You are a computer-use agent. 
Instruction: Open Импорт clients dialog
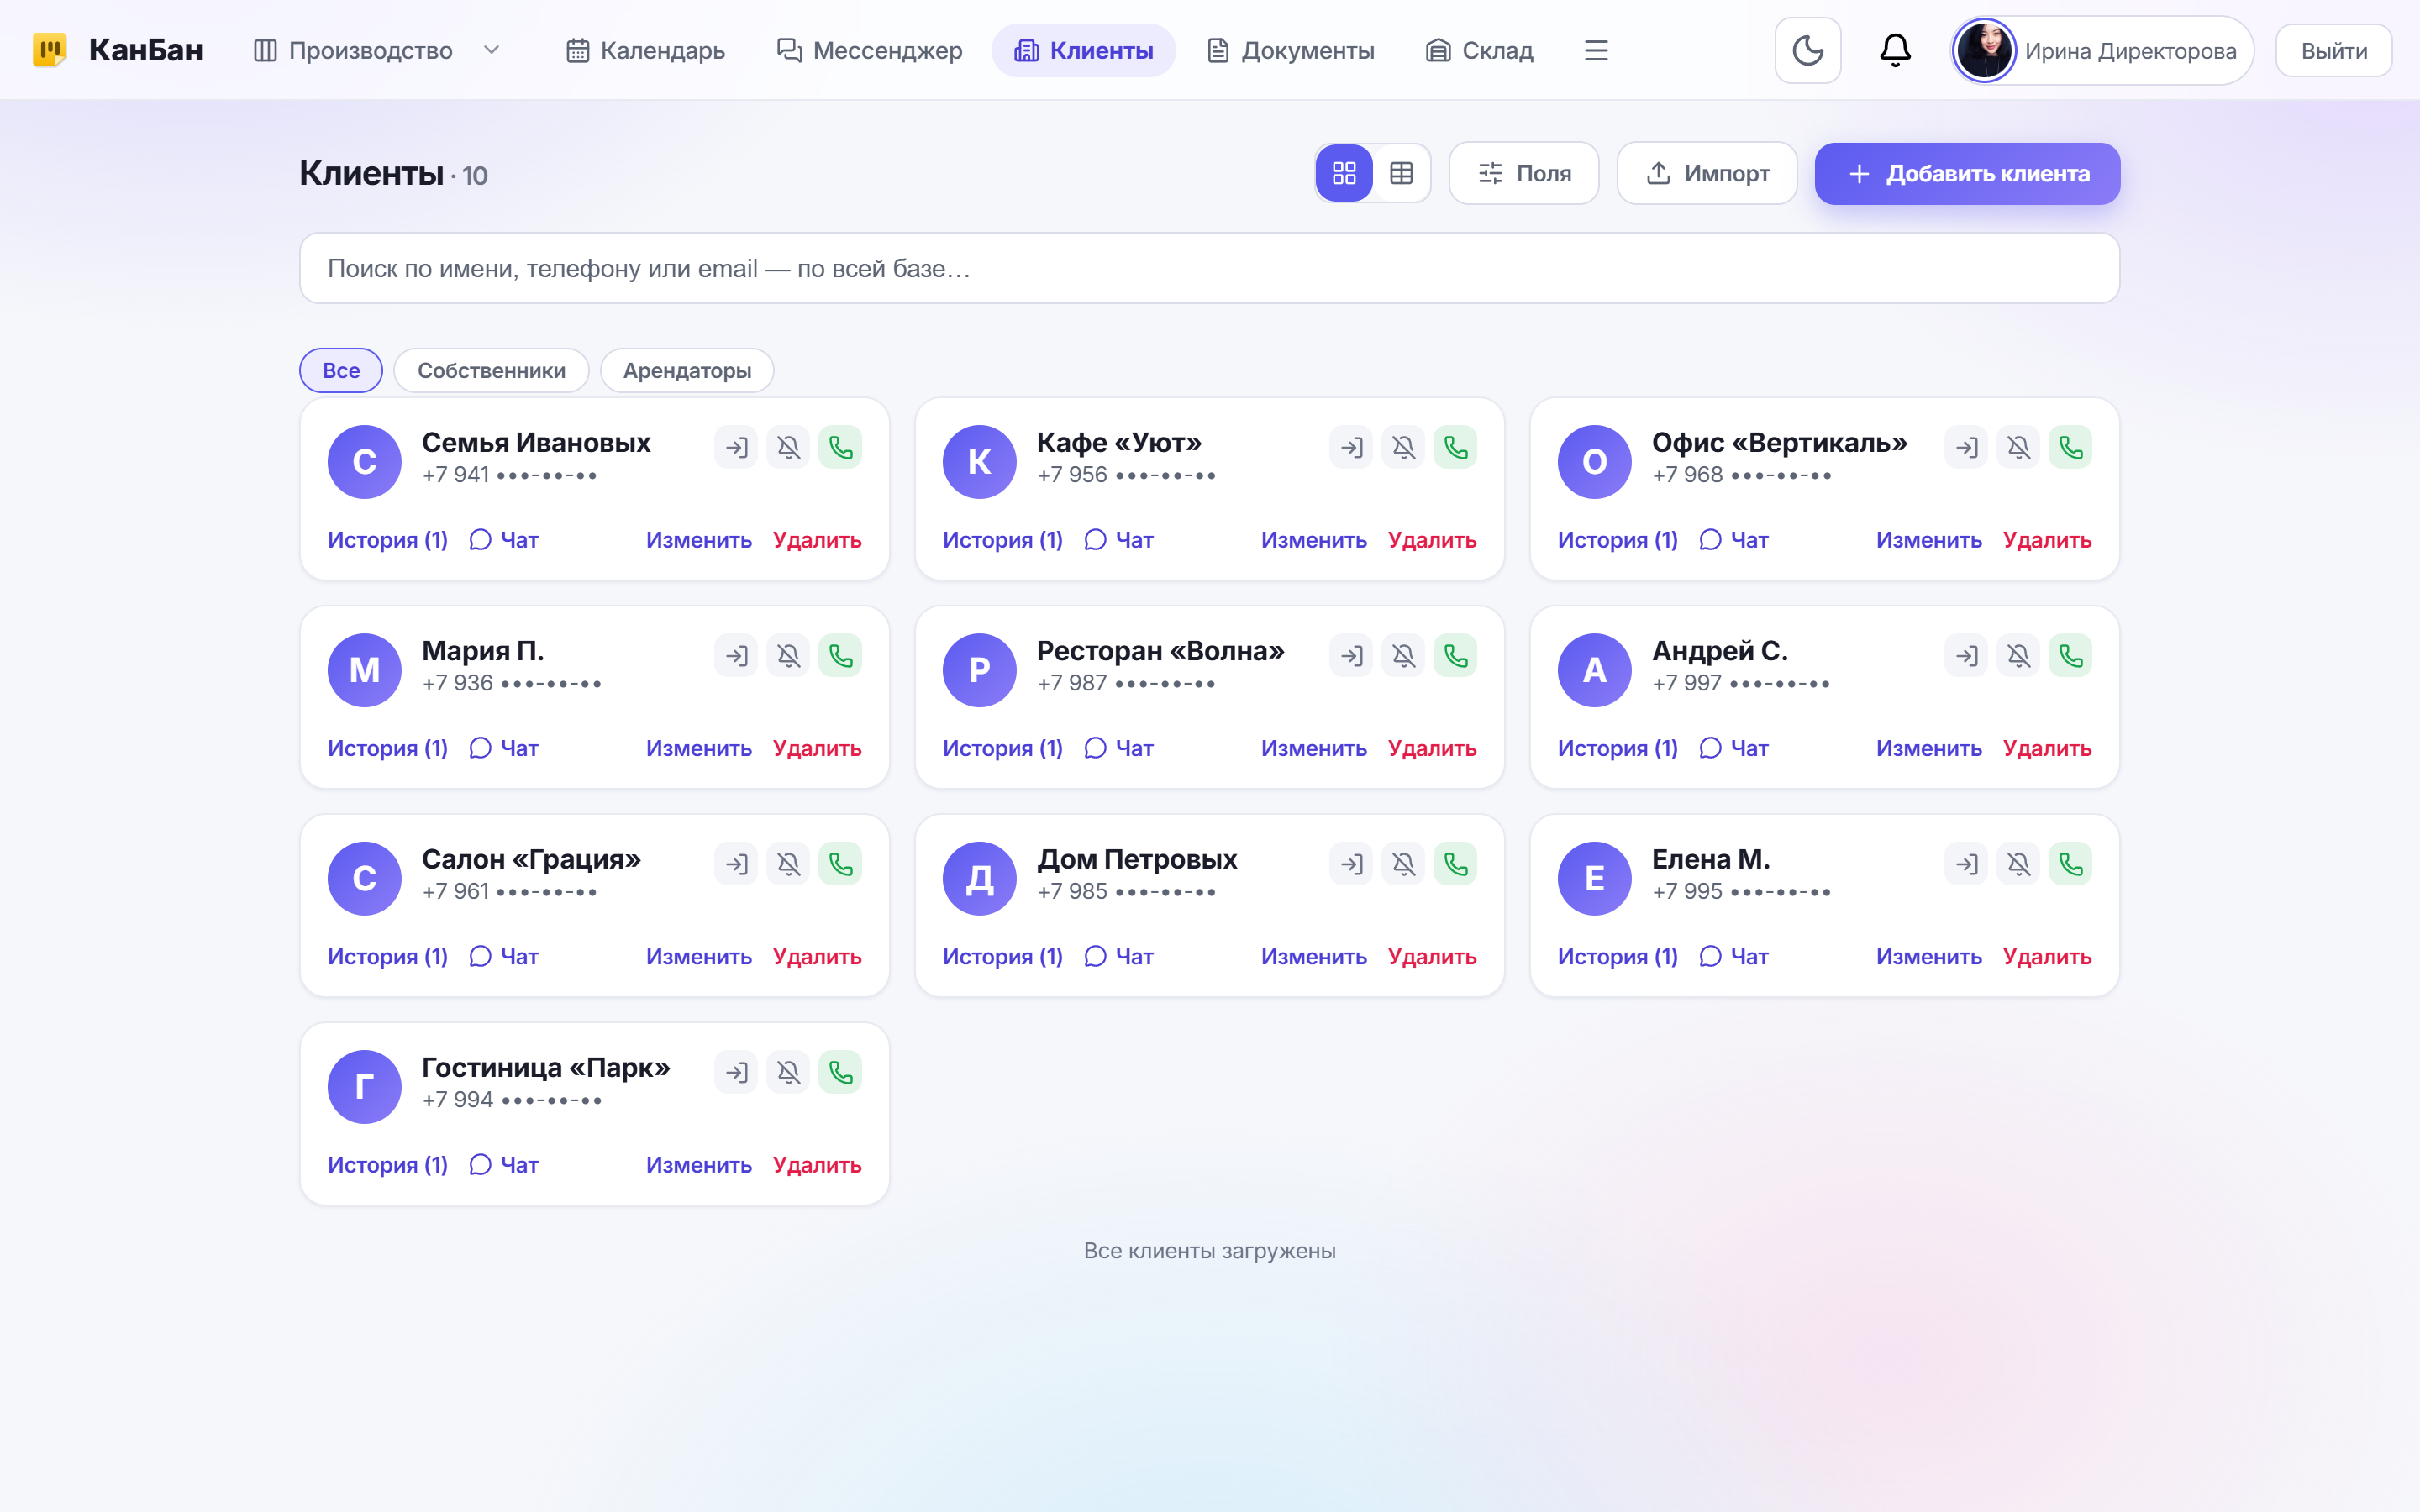click(x=1707, y=174)
